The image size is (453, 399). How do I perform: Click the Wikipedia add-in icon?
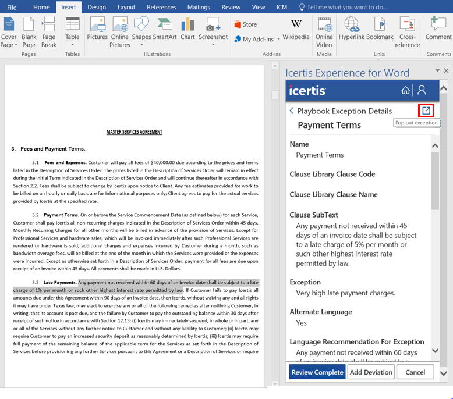pyautogui.click(x=296, y=30)
